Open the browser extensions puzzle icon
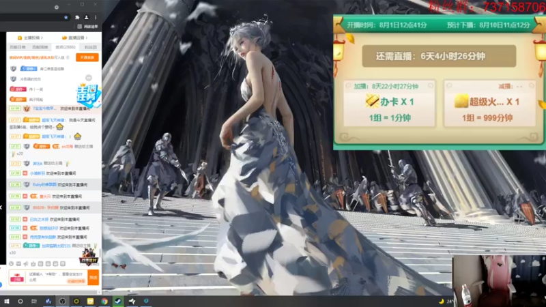This screenshot has height=307, width=546. point(77,18)
